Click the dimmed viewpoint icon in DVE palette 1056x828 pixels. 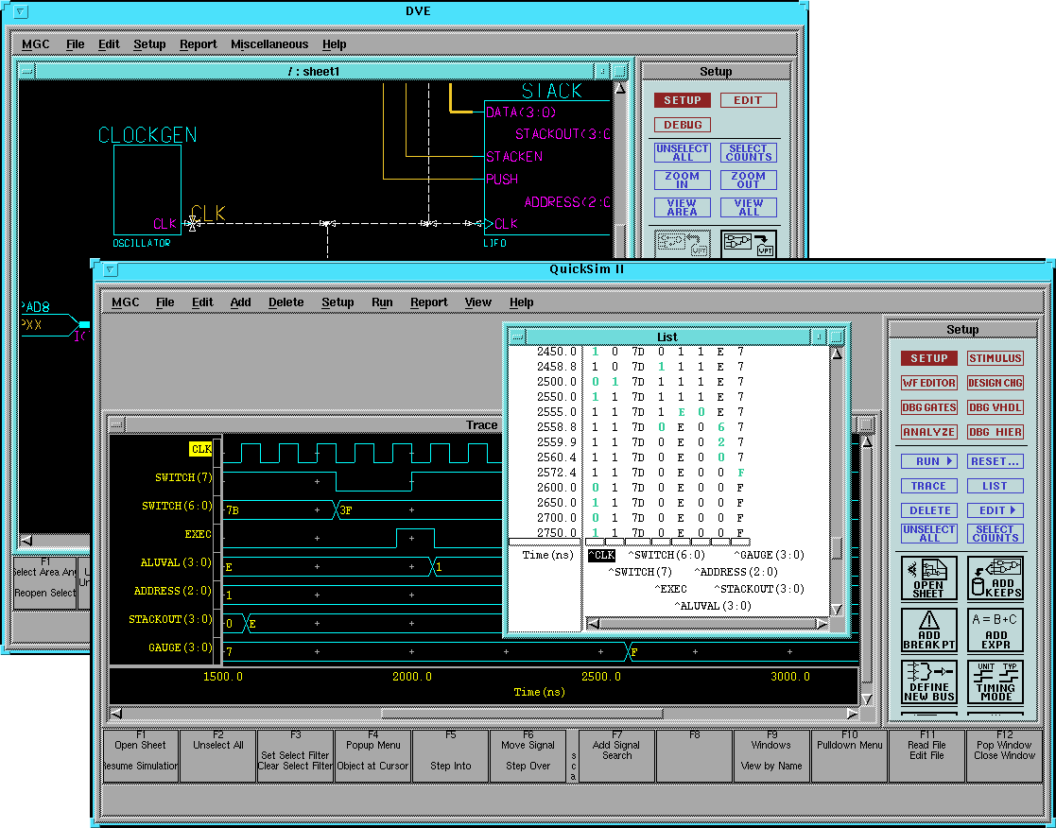[683, 243]
